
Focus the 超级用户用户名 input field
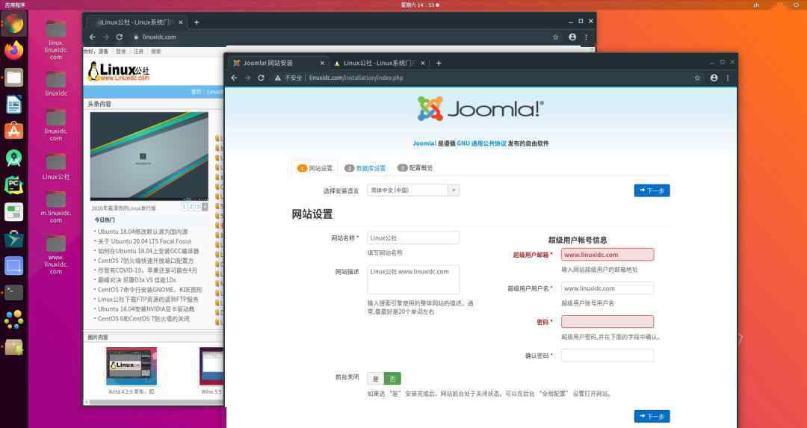[x=607, y=288]
